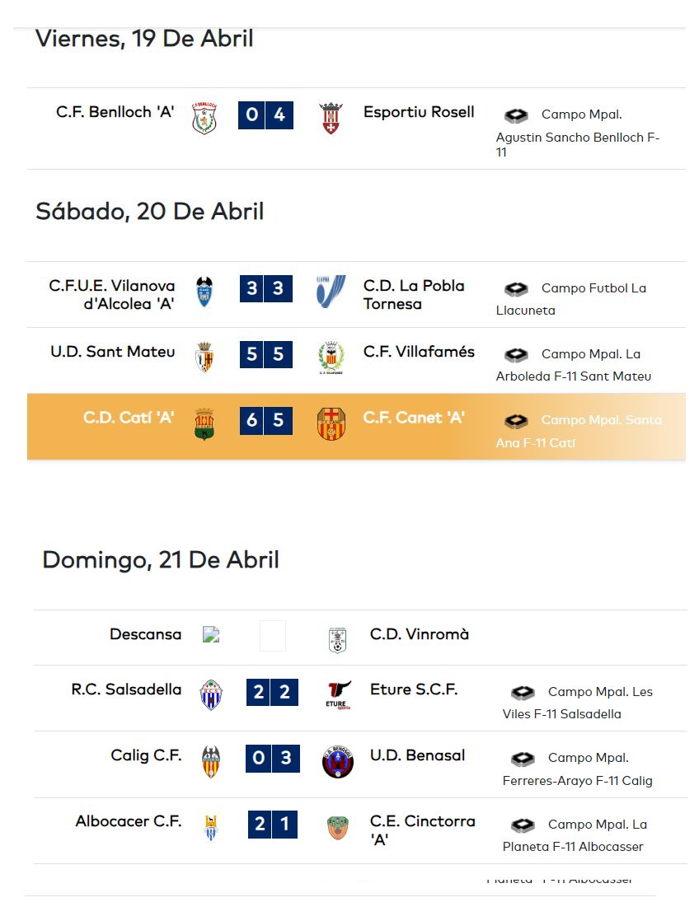Click the C.F. Benlloch 'A' team crest
Screen dimensions: 699x916
pyautogui.click(x=204, y=118)
